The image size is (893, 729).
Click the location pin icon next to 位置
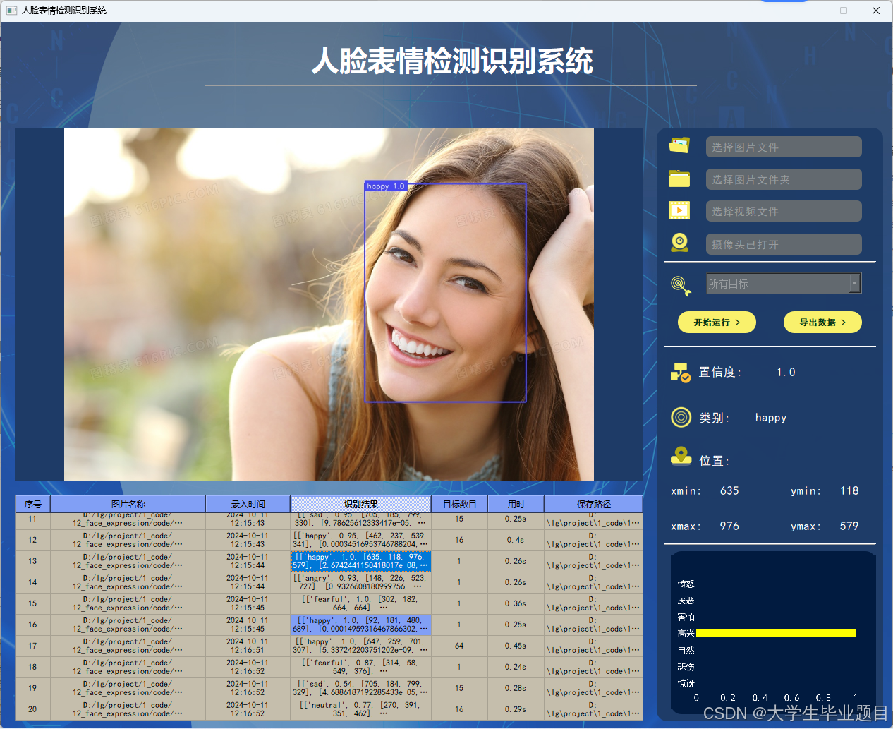681,457
